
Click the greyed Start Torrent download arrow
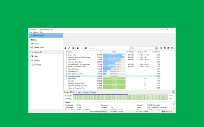coord(82,48)
